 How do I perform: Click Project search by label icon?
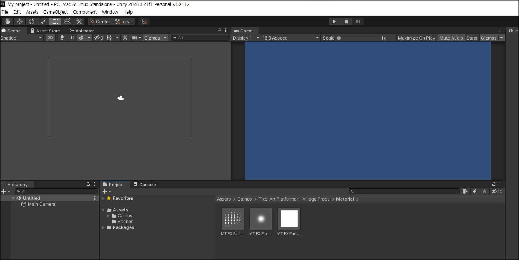click(x=475, y=191)
